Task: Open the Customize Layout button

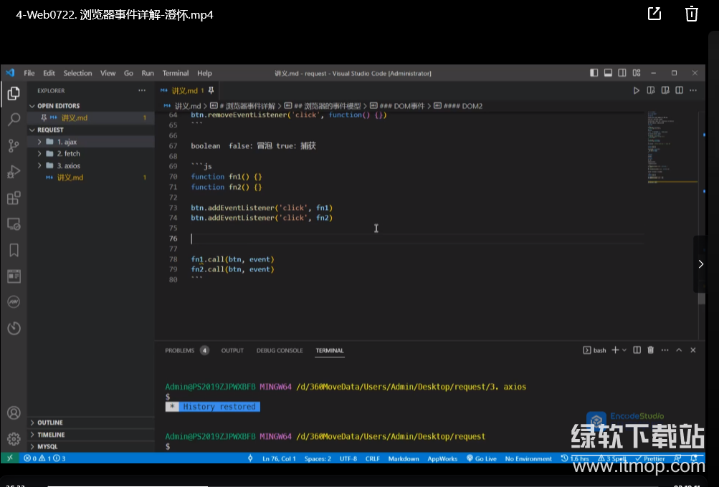Action: [637, 73]
